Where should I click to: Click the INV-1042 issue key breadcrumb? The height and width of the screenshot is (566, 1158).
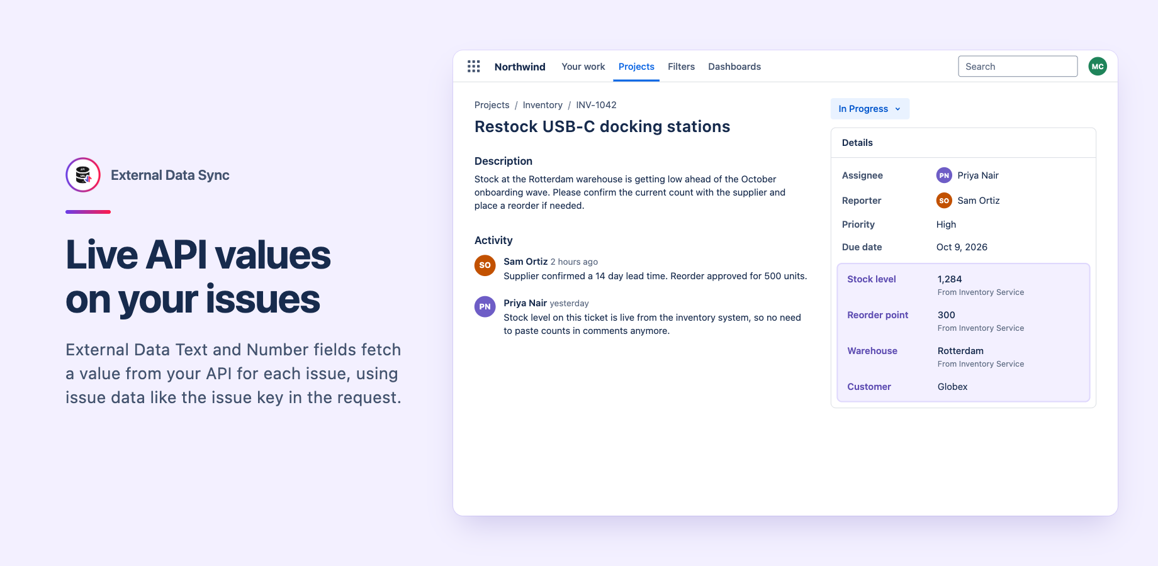point(596,105)
